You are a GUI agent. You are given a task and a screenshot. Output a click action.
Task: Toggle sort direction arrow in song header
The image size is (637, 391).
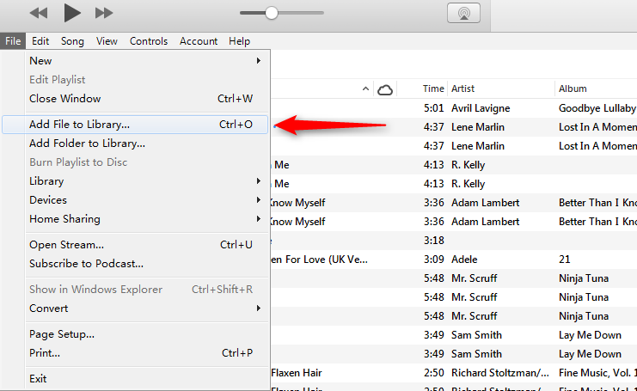click(x=365, y=89)
